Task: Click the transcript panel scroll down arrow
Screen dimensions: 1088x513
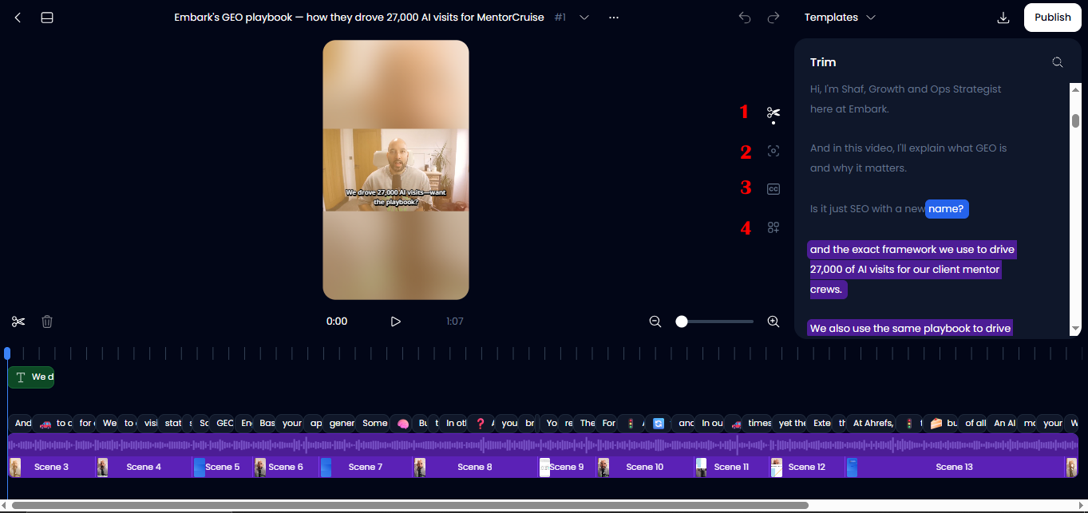Action: (1075, 329)
